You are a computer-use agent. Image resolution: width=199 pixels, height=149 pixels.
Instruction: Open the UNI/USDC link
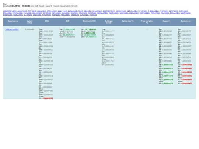pyautogui.click(x=75, y=15)
